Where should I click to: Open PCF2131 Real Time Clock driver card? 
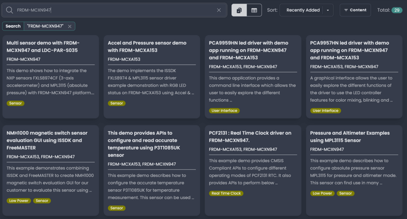pyautogui.click(x=250, y=136)
